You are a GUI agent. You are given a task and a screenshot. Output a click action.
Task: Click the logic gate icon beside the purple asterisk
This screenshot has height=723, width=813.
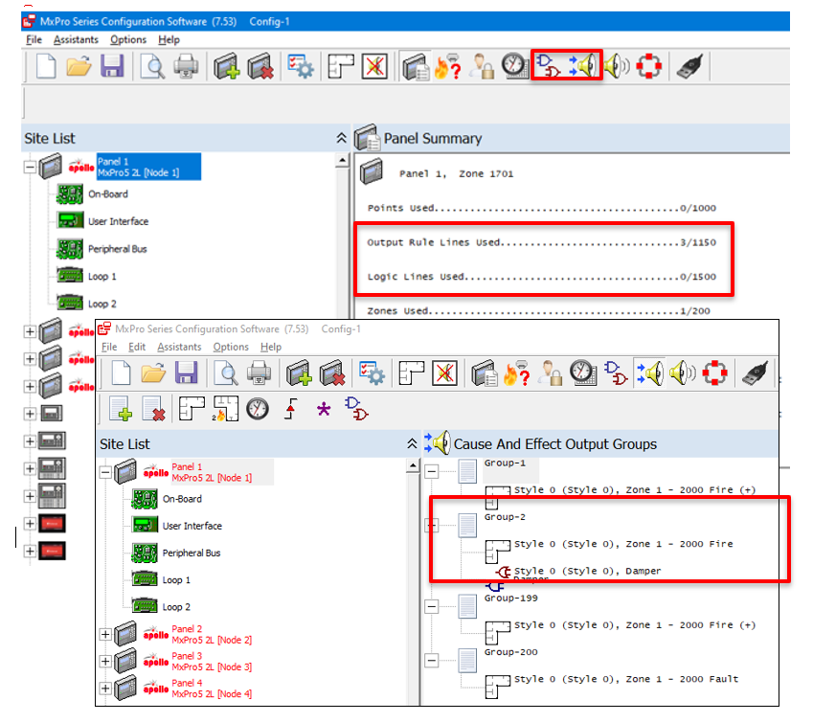pyautogui.click(x=356, y=409)
